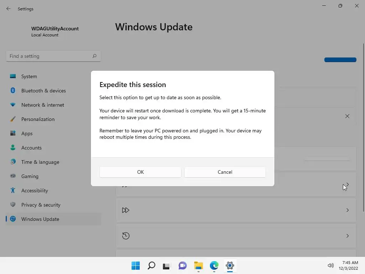This screenshot has height=274, width=365.
Task: Expand the fast-forward row chevron
Action: (347, 210)
